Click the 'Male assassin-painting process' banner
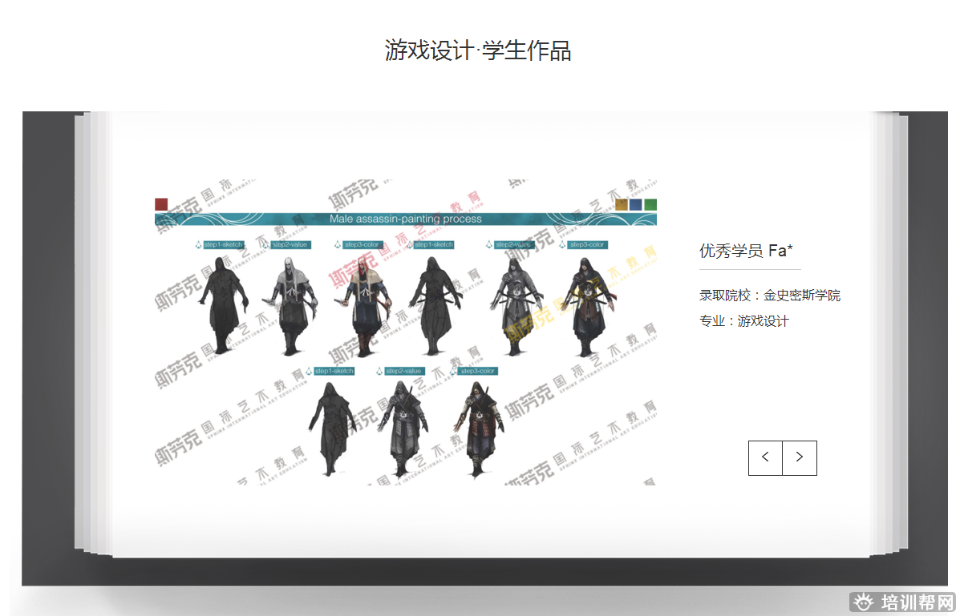Screen dimensions: 960x616 click(x=406, y=219)
